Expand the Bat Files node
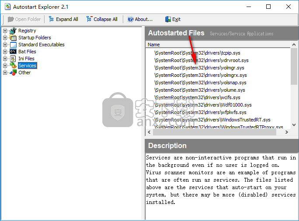This screenshot has width=299, height=221. point(5,52)
